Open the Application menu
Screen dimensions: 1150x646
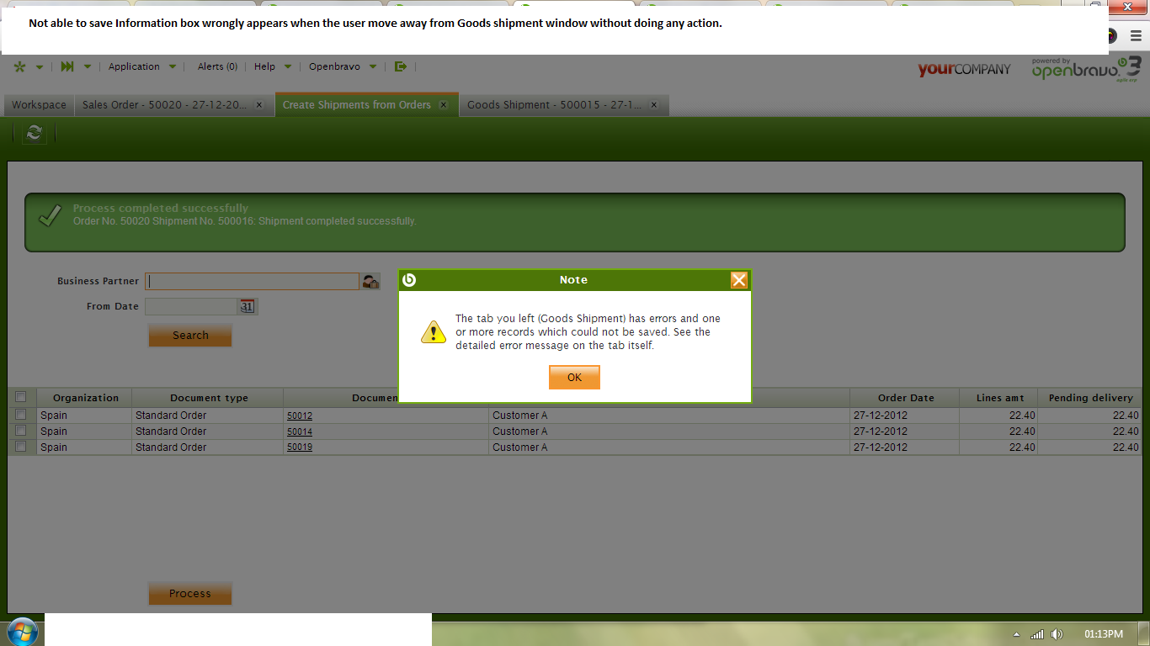tap(134, 67)
